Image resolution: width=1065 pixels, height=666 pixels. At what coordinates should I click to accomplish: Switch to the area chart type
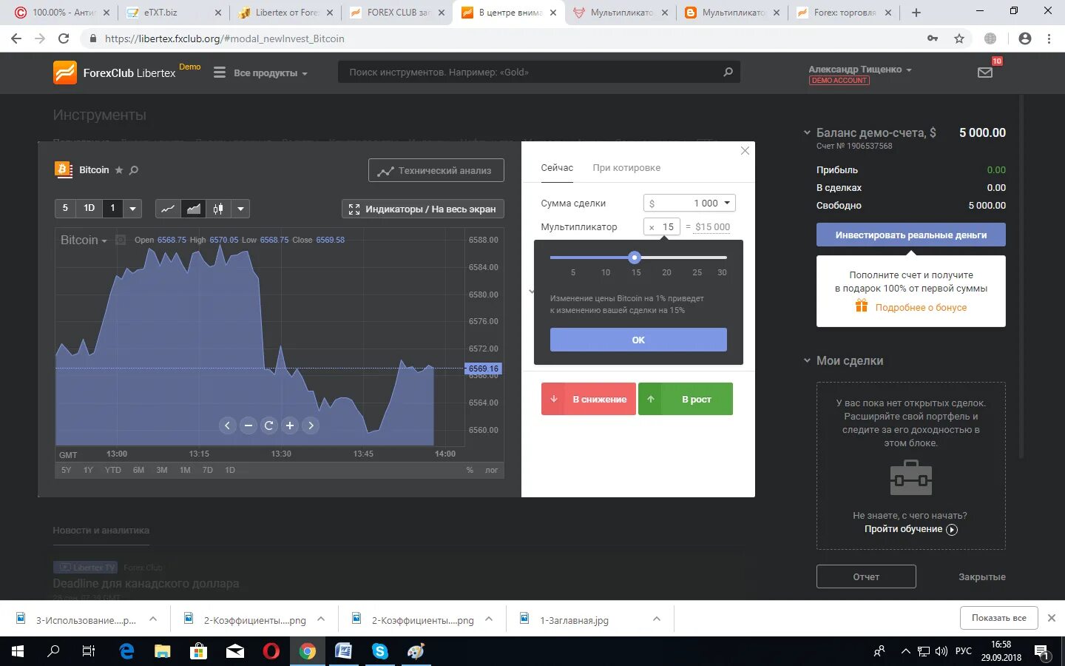tap(194, 209)
